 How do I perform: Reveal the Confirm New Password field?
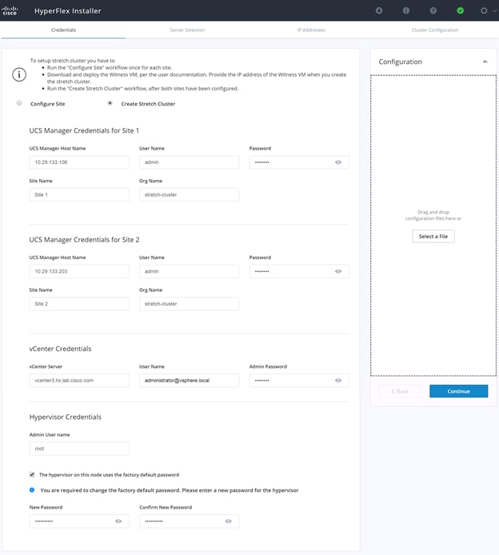point(228,521)
